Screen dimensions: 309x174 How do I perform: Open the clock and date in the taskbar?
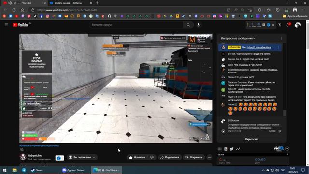(x=293, y=170)
